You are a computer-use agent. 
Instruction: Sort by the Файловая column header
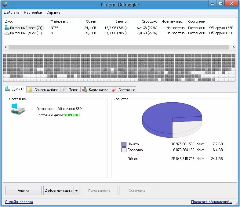pyautogui.click(x=61, y=21)
